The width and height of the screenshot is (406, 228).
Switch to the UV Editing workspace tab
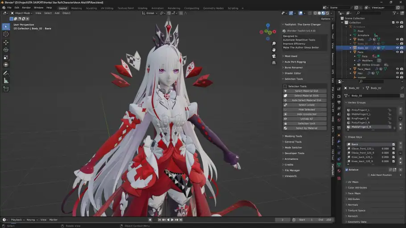[107, 8]
